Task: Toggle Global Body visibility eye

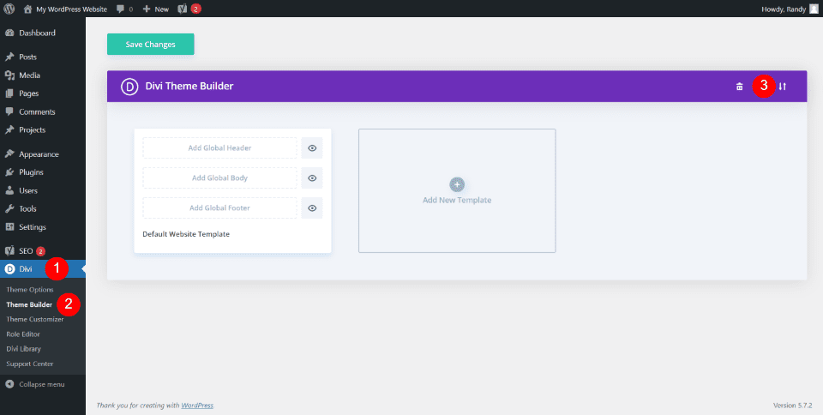Action: (312, 177)
